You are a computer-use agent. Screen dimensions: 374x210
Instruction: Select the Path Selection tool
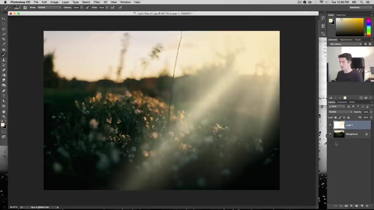tap(4, 101)
